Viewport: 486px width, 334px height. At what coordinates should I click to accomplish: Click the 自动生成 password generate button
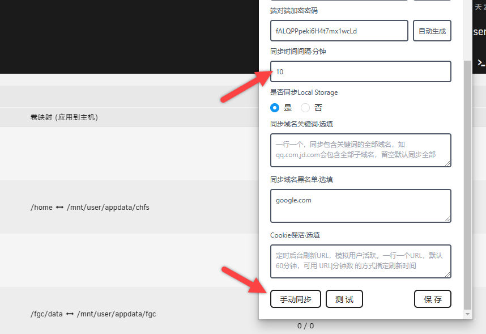(432, 31)
